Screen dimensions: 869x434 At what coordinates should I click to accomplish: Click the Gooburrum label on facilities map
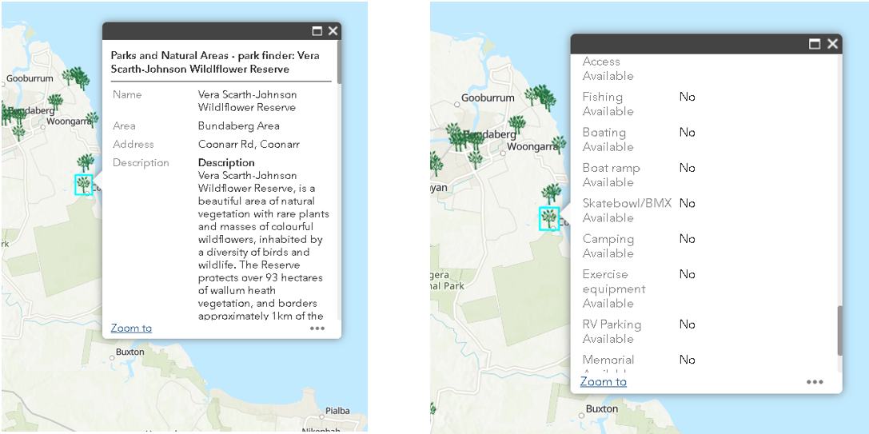[x=488, y=98]
